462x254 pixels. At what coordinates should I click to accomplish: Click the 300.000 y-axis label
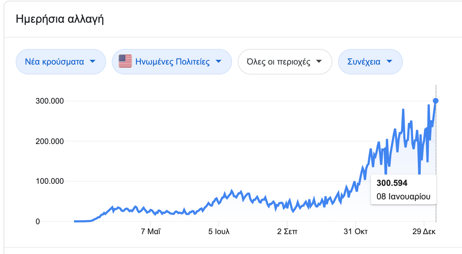[x=51, y=101]
